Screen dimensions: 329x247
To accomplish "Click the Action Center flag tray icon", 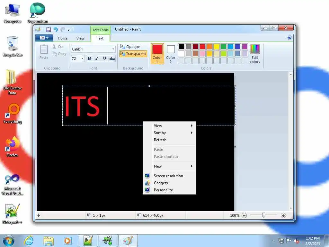I will point(289,241).
